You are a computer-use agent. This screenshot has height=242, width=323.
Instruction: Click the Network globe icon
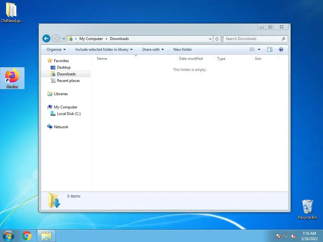click(50, 127)
